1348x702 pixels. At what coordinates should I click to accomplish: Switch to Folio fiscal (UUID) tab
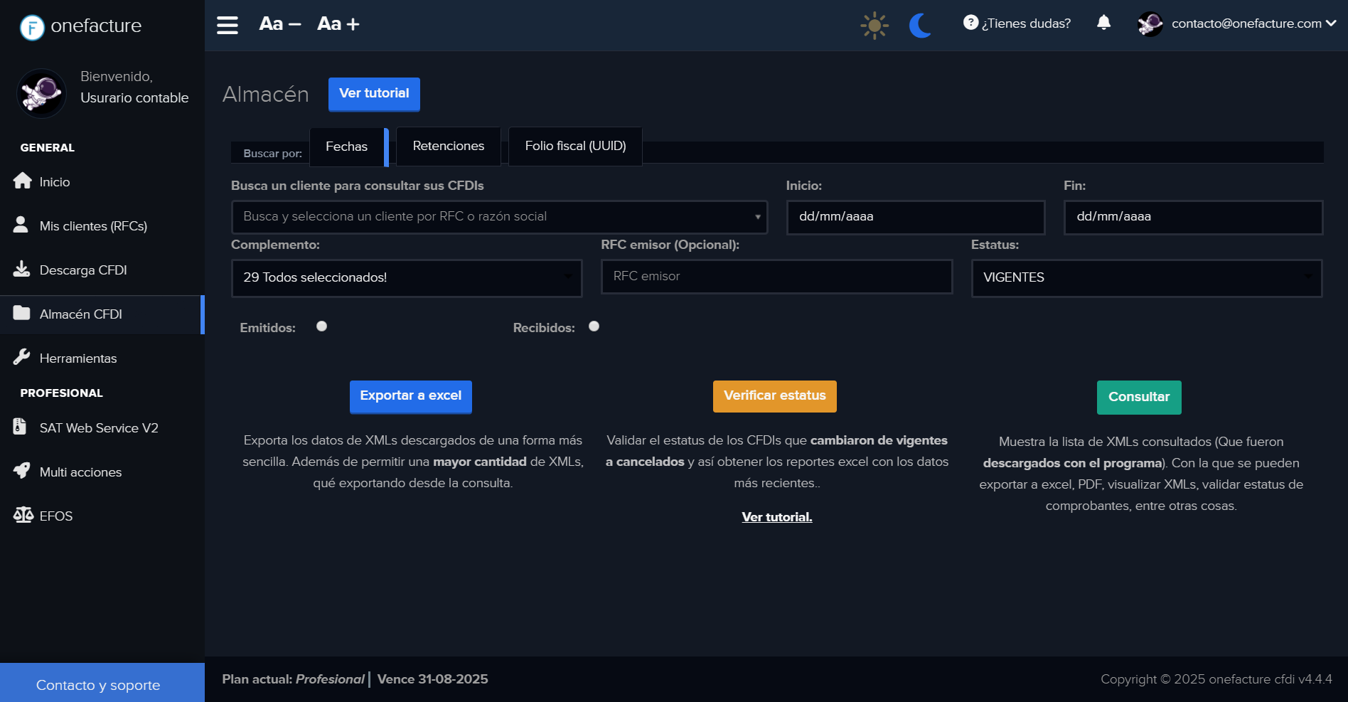coord(576,146)
